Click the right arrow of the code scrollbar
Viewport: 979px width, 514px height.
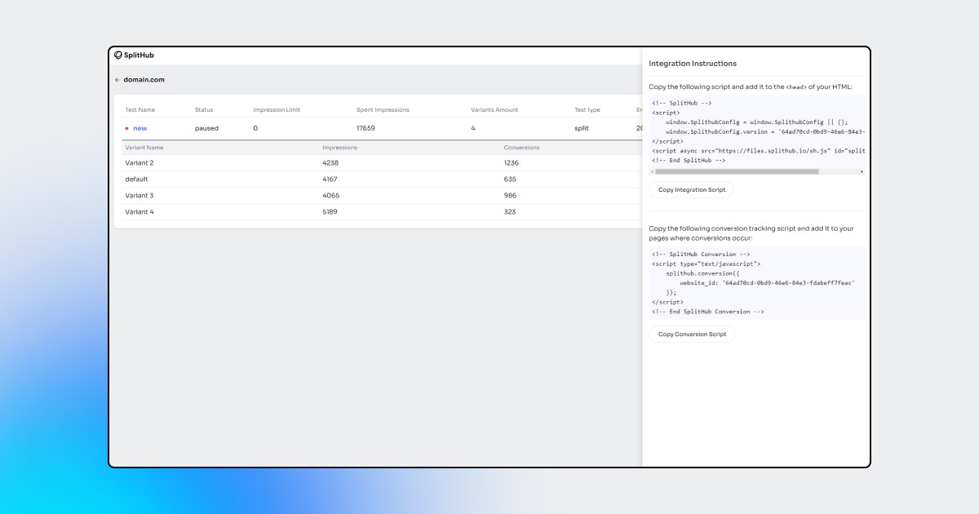tap(862, 171)
